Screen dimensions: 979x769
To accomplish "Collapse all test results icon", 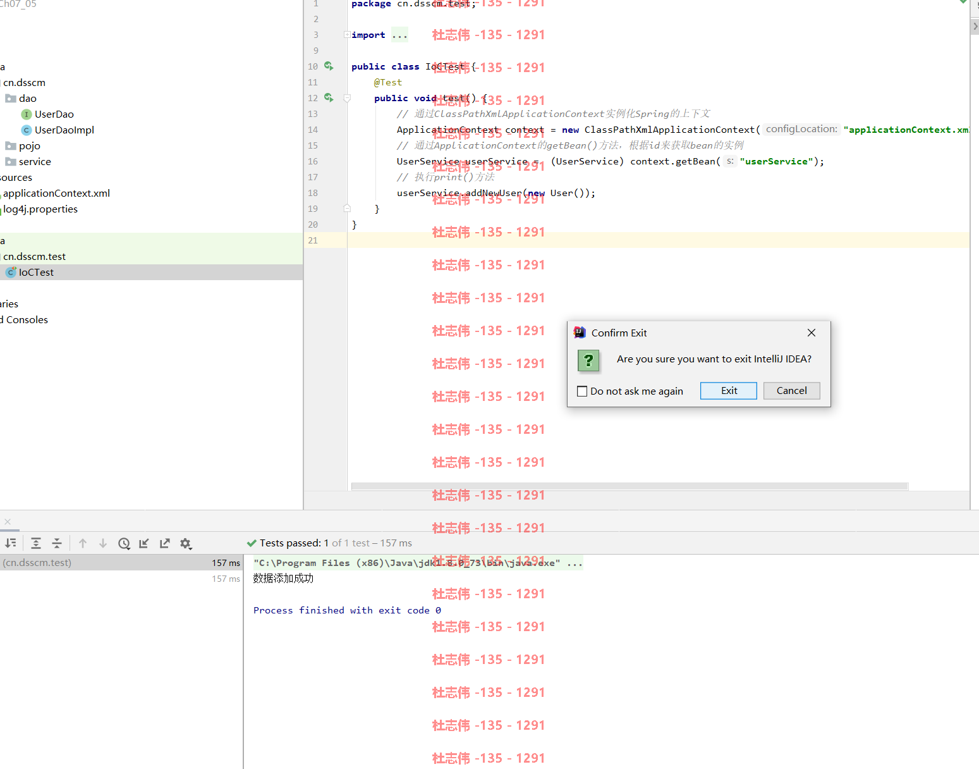I will (57, 543).
